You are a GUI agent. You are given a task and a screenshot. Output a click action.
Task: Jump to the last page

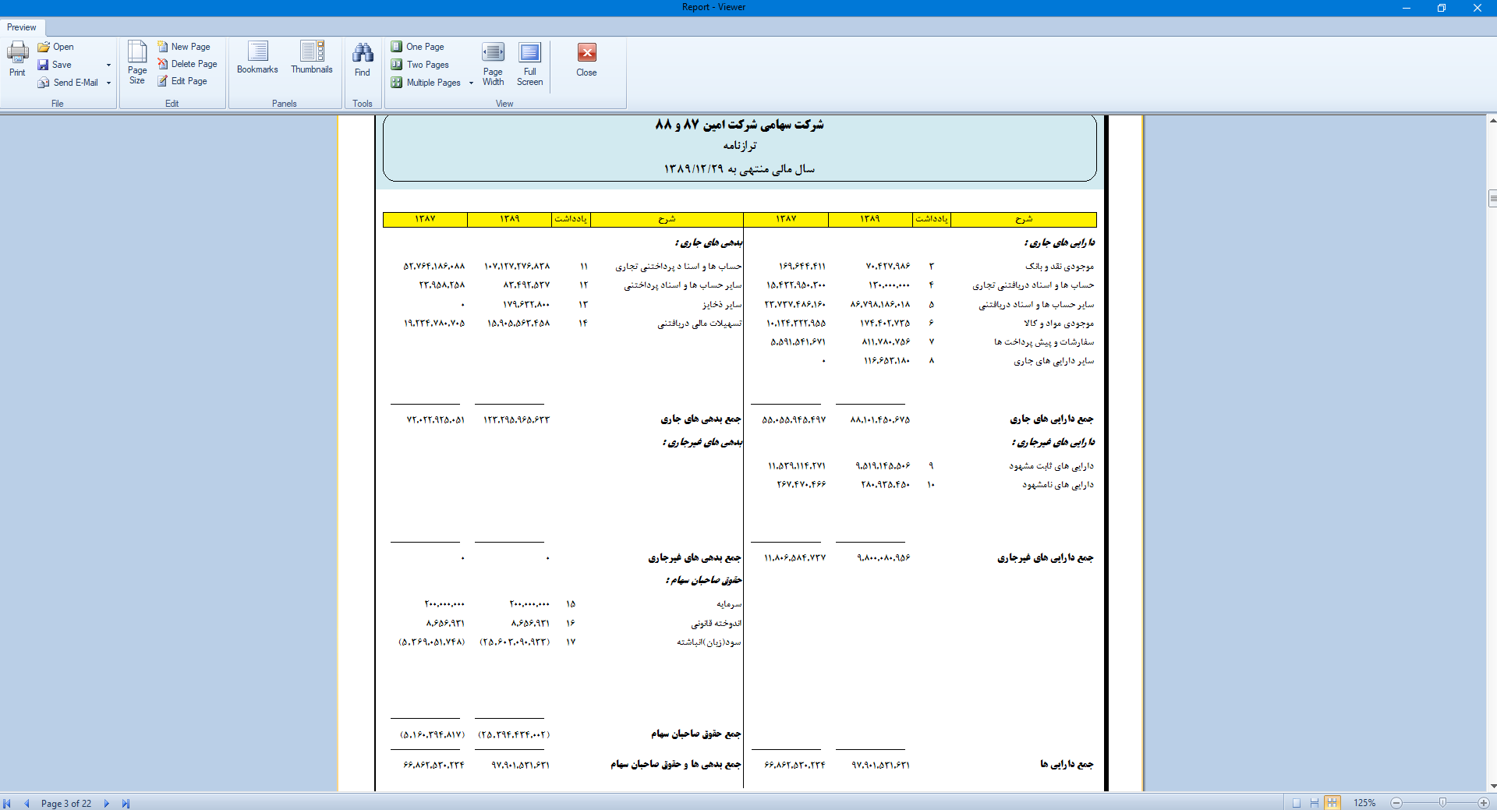pyautogui.click(x=126, y=803)
